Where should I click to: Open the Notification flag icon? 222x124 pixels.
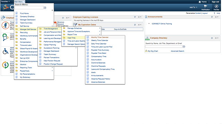click(x=205, y=6)
